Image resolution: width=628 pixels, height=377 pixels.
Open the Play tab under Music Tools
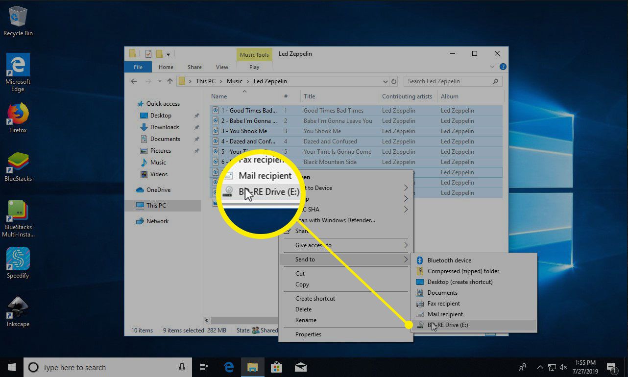point(254,67)
